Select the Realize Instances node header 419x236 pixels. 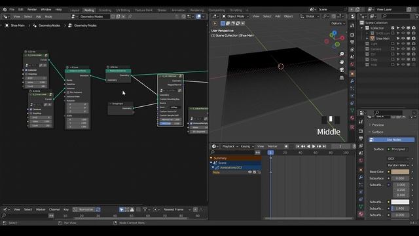[x=118, y=71]
